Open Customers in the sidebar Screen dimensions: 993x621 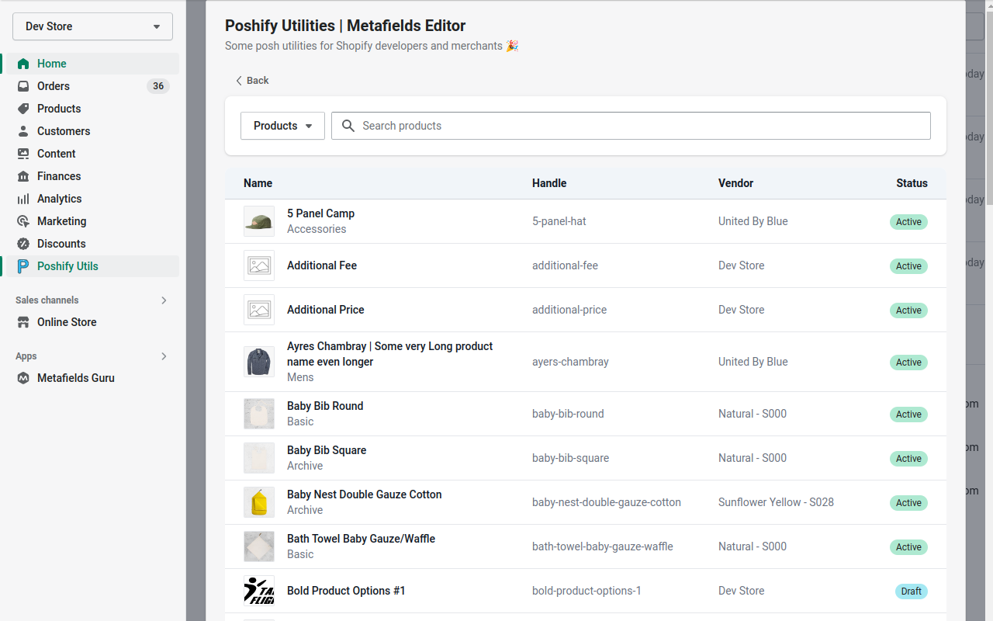tap(92, 131)
